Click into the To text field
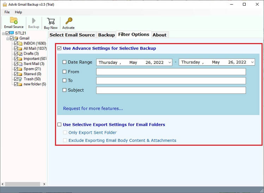This screenshot has height=193, width=264. pos(171,81)
